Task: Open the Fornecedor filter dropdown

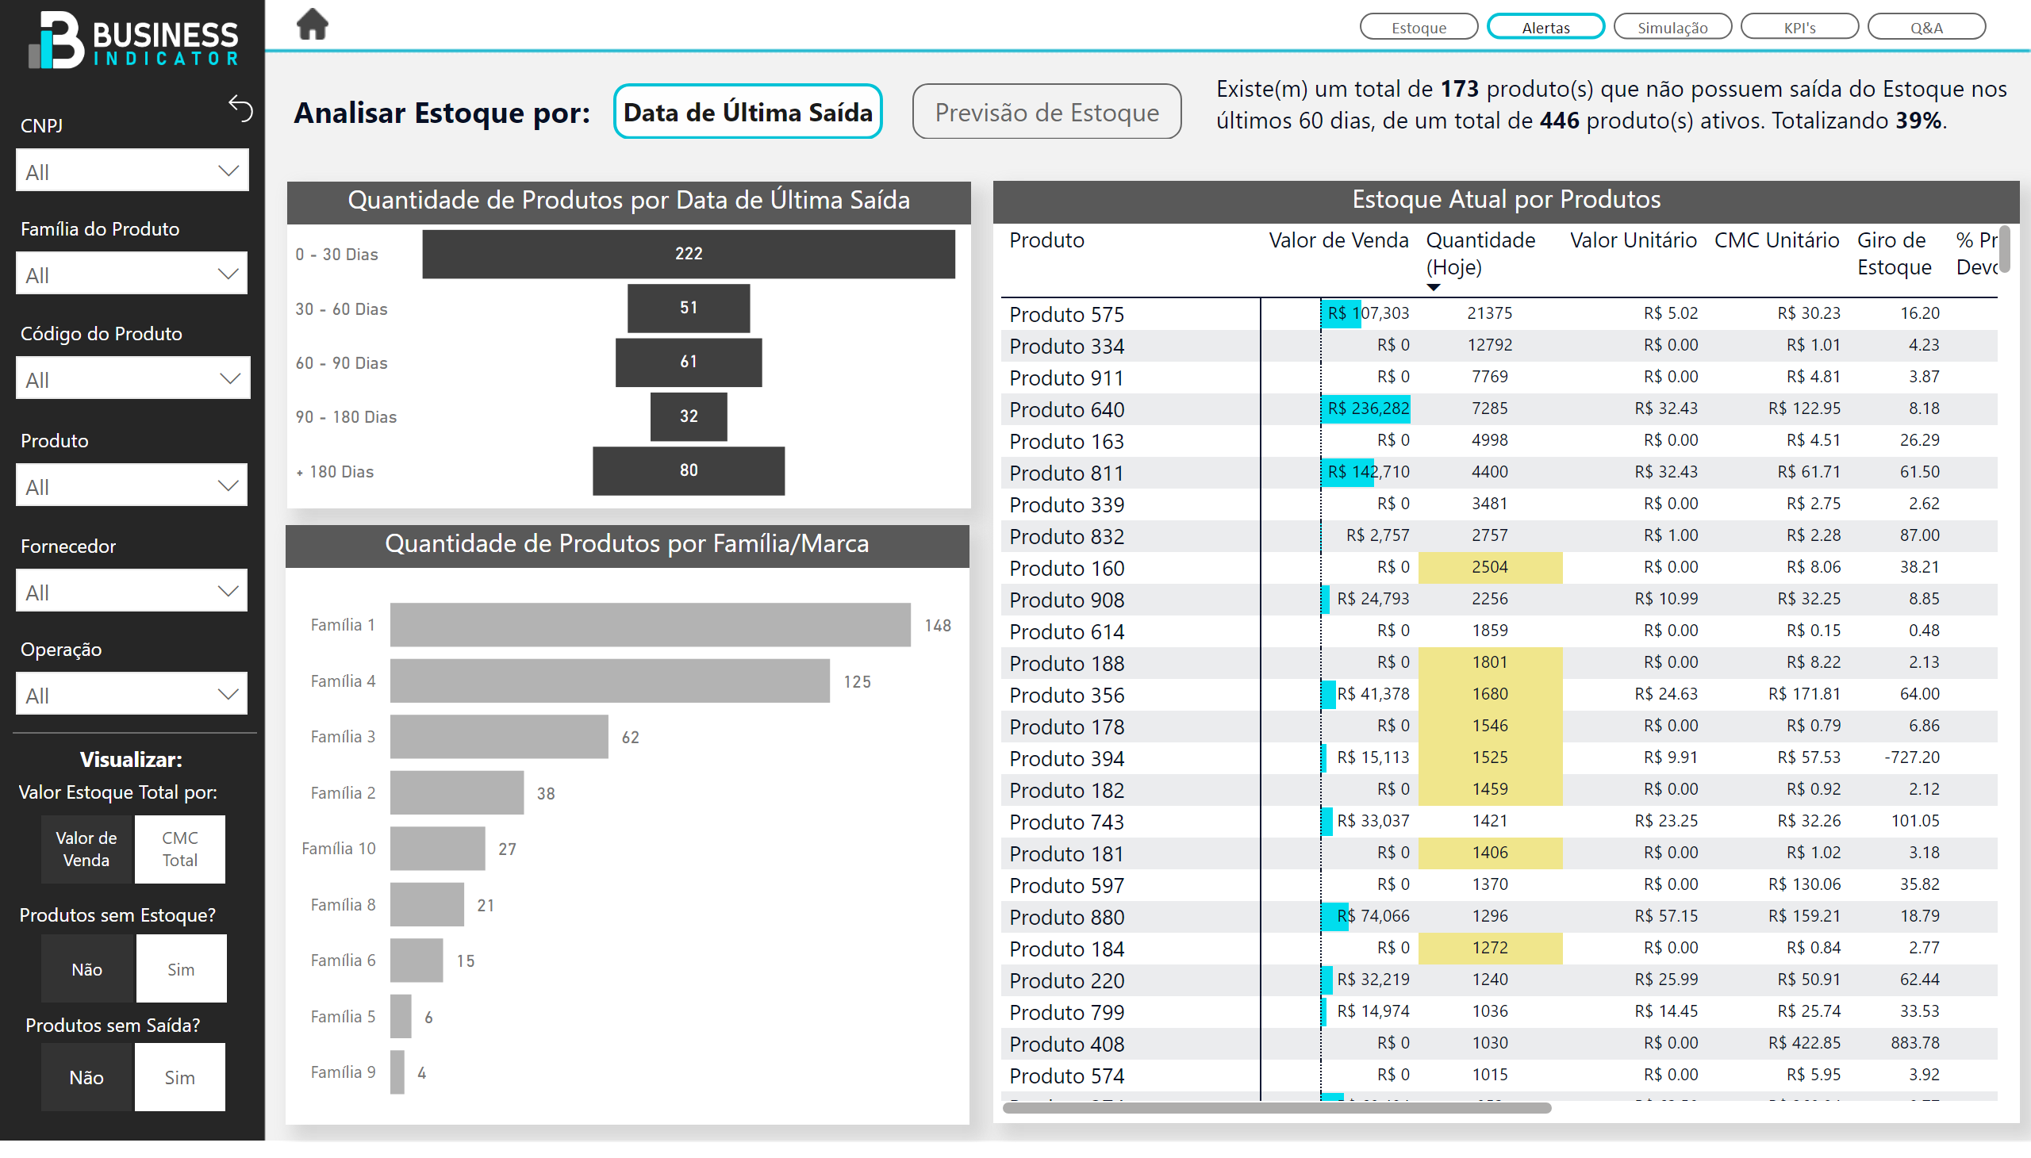Action: [x=132, y=592]
